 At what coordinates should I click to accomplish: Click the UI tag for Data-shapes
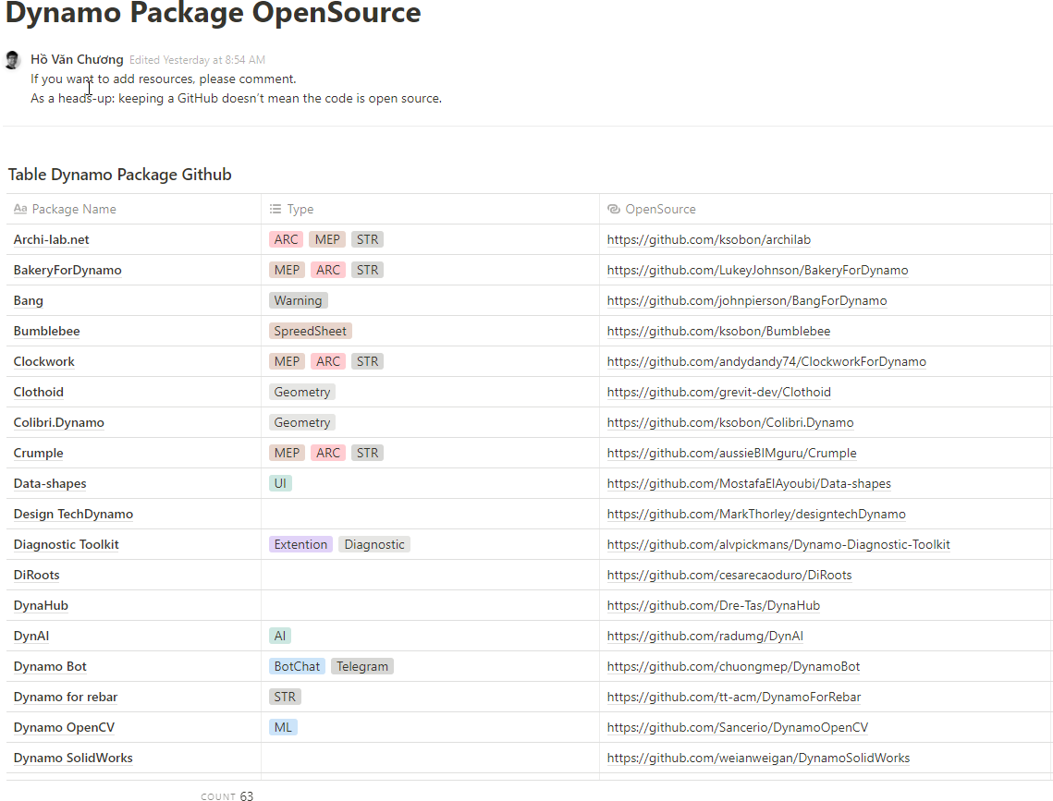click(280, 483)
